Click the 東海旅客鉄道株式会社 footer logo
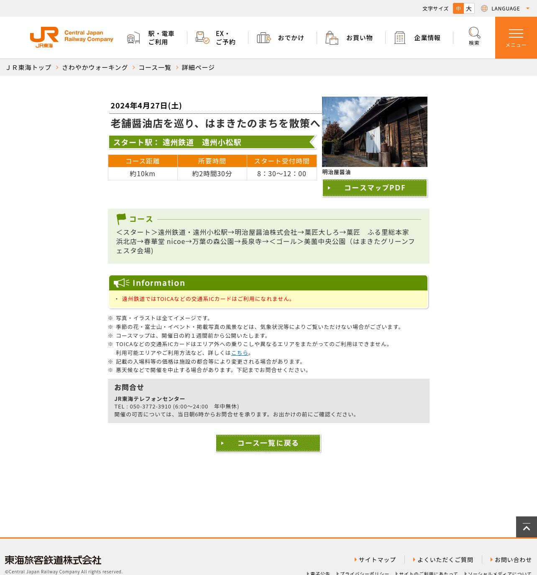 pyautogui.click(x=53, y=560)
